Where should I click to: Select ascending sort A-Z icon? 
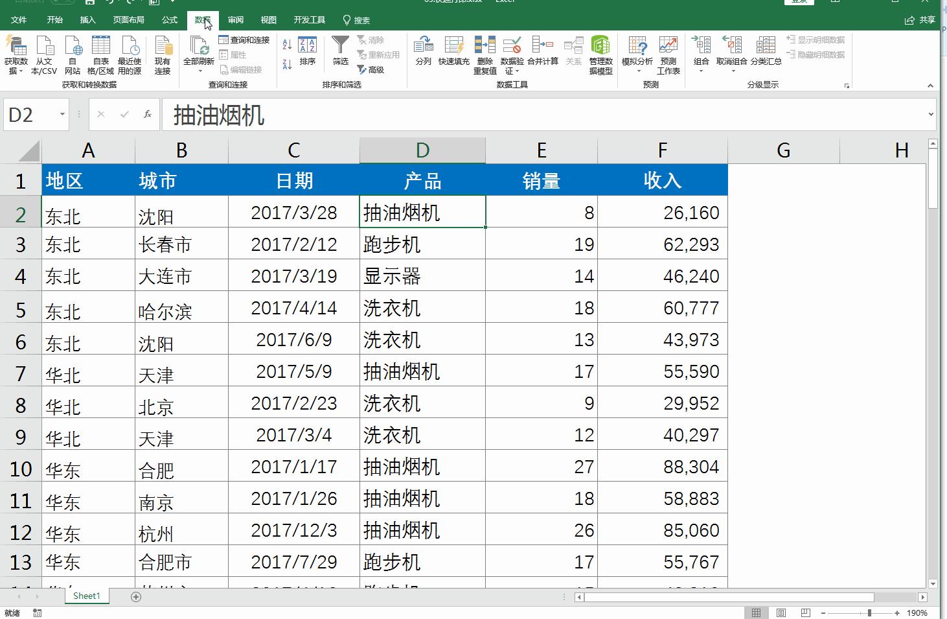(x=286, y=45)
